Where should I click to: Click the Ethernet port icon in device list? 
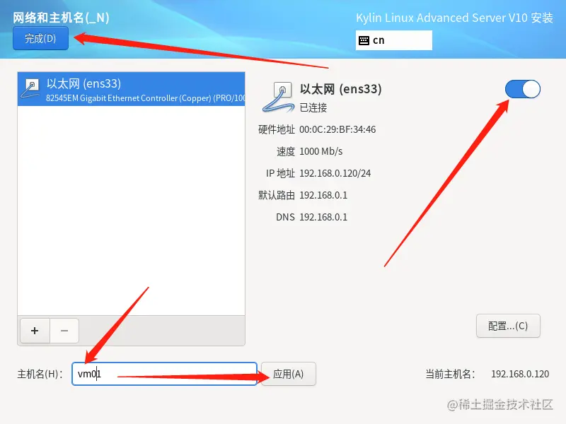(30, 89)
